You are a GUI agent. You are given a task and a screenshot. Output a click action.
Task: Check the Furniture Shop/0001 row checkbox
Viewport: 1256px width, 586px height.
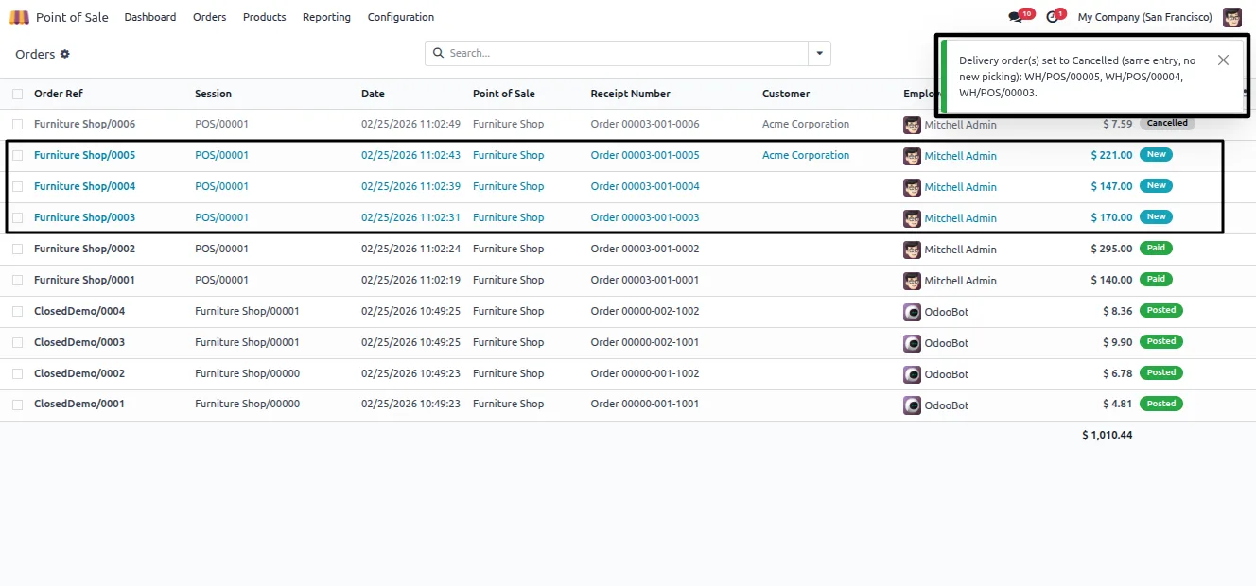(18, 280)
